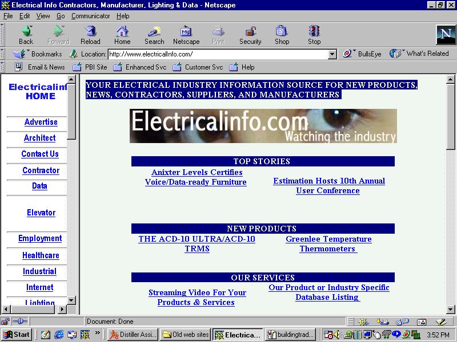This screenshot has width=457, height=342.
Task: Expand the Location URL history dropdown
Action: [x=332, y=54]
